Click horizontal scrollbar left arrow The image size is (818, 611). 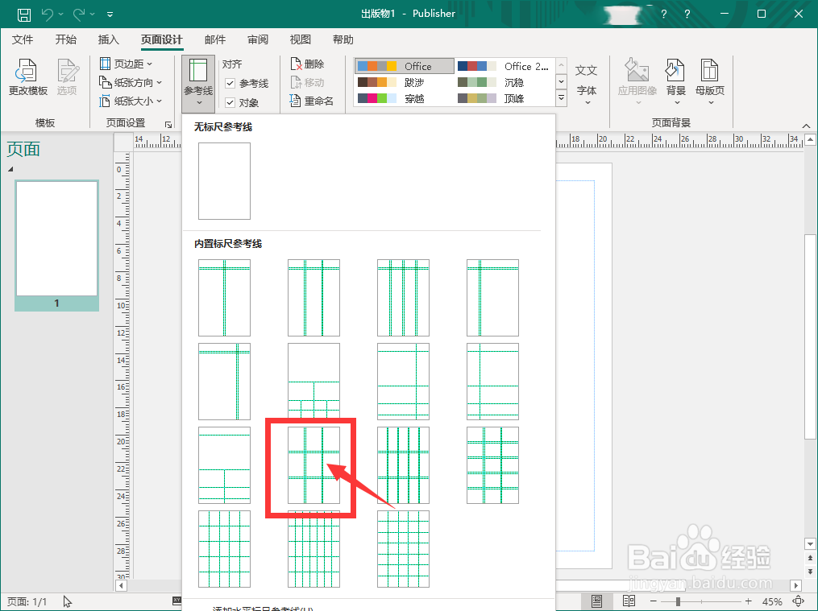click(x=121, y=585)
